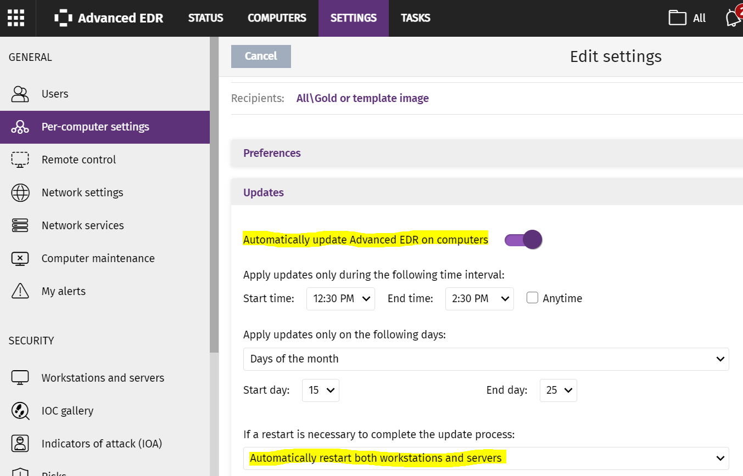Click the Workstations and servers monitor icon
Viewport: 743px width, 476px height.
[x=20, y=378]
